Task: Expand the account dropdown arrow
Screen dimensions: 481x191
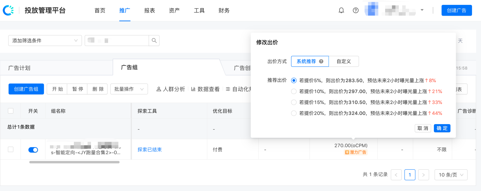Action: pyautogui.click(x=422, y=10)
